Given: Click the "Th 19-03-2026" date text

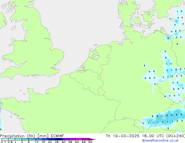Looking at the screenshot, I should coord(123,136).
